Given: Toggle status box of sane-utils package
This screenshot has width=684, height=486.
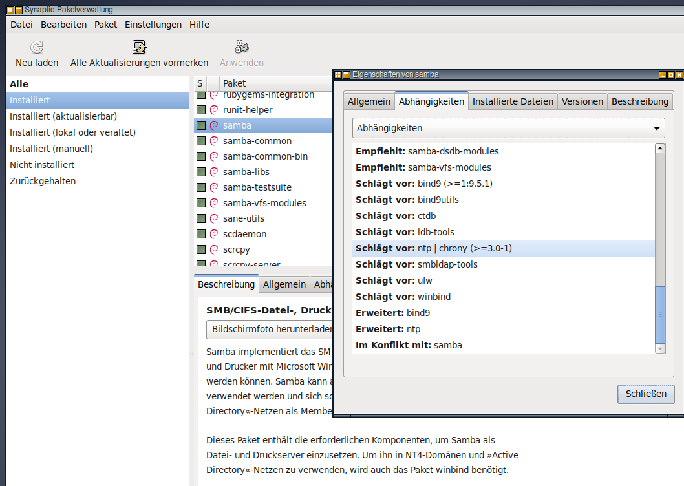Looking at the screenshot, I should tap(201, 218).
